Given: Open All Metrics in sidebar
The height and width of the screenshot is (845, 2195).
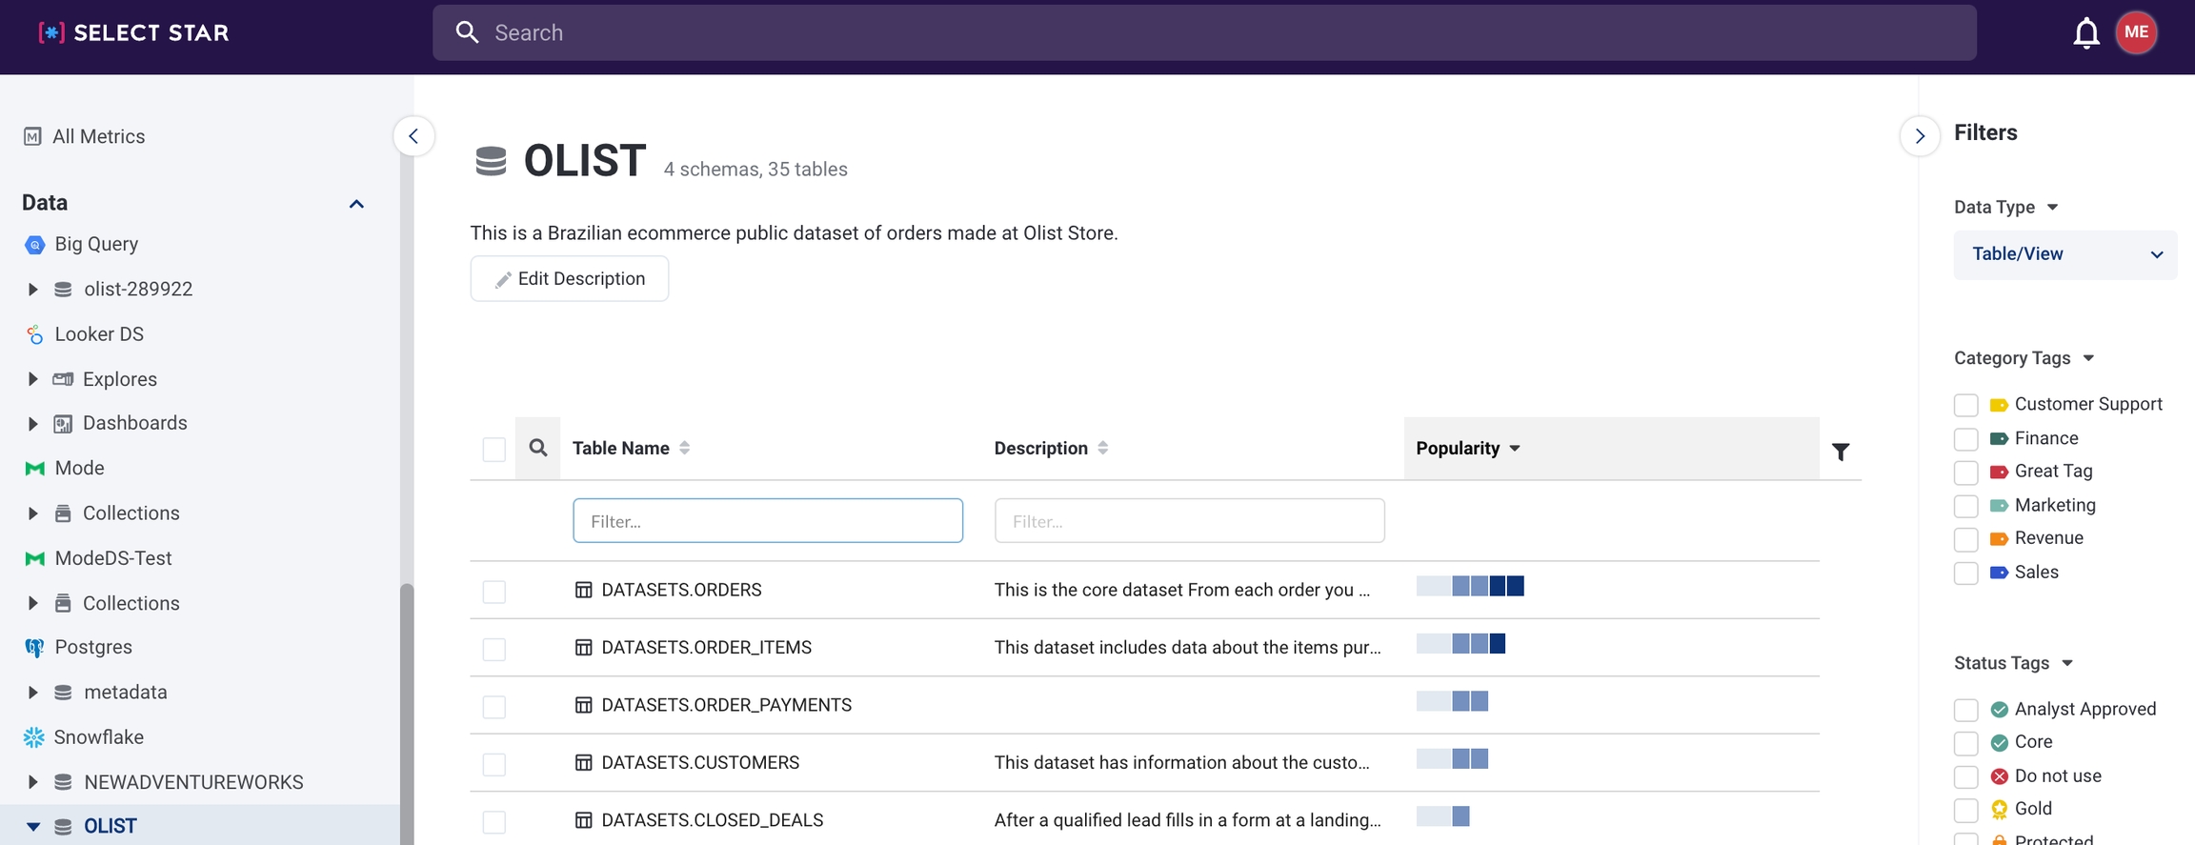Looking at the screenshot, I should click(98, 136).
